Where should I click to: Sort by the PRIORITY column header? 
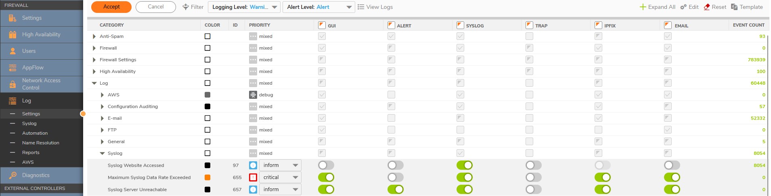pyautogui.click(x=260, y=25)
